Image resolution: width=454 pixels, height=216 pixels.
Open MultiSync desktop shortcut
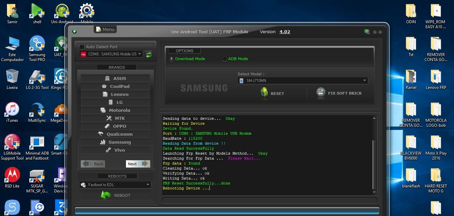pos(37,112)
